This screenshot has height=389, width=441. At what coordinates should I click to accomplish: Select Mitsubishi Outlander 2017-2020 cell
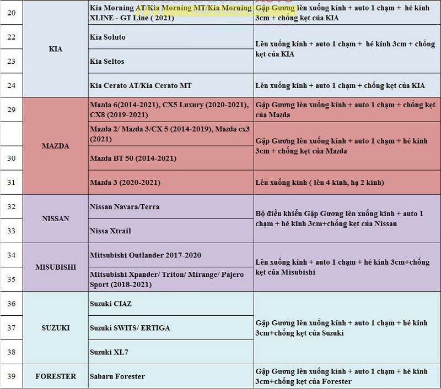pyautogui.click(x=171, y=255)
